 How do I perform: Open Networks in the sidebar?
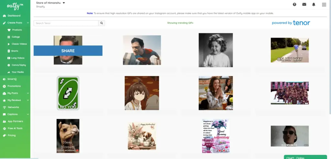(13, 107)
